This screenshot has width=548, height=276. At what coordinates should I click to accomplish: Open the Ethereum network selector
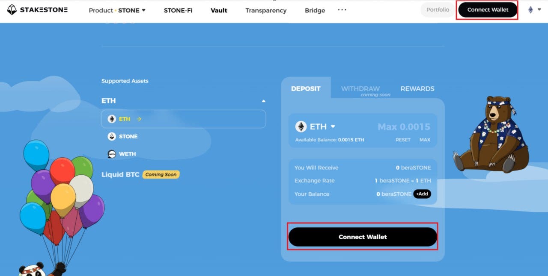click(534, 10)
